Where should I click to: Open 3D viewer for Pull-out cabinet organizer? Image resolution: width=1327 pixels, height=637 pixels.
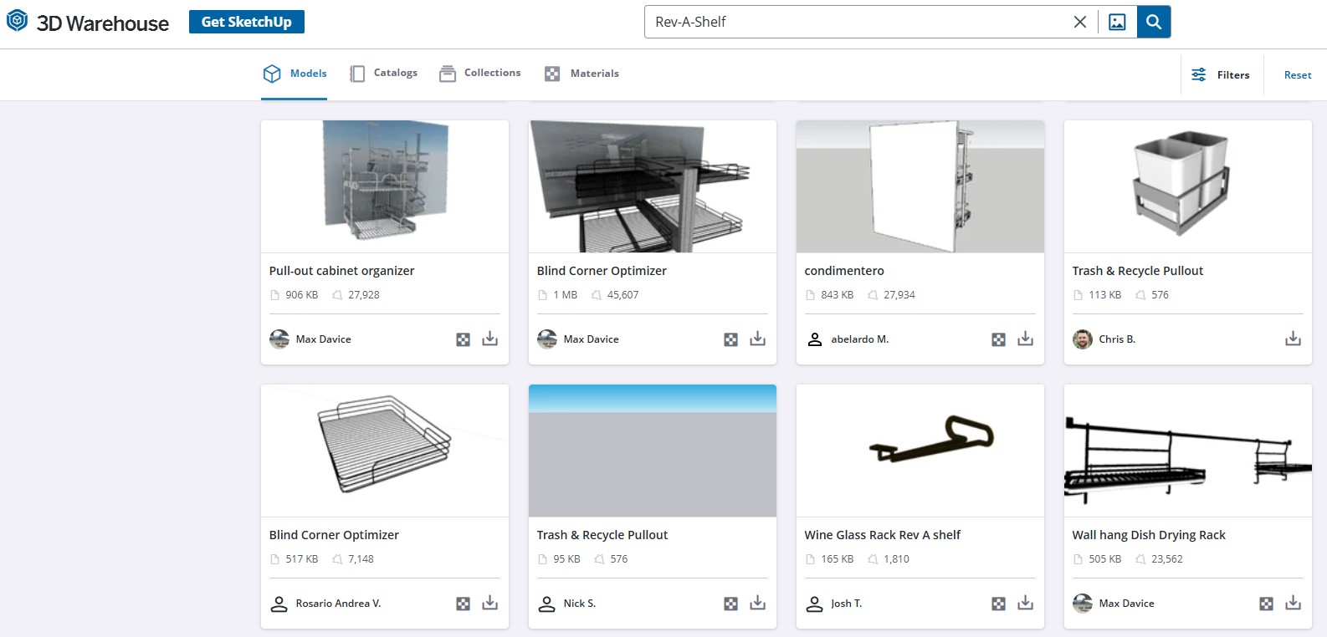(463, 339)
